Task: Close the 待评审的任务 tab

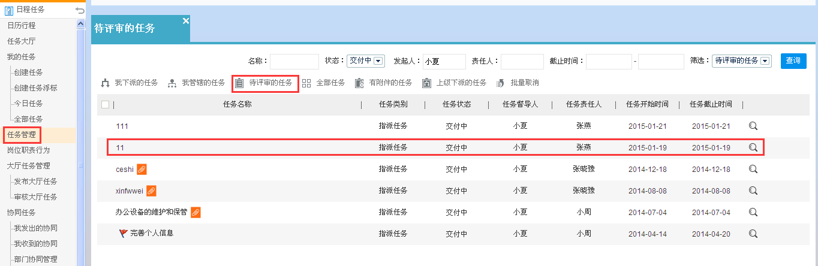Action: click(185, 21)
